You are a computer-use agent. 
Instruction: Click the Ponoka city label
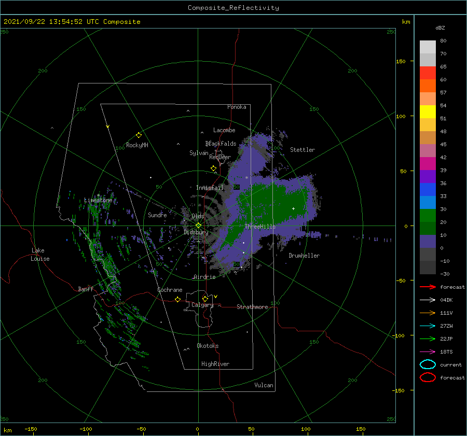(x=237, y=107)
